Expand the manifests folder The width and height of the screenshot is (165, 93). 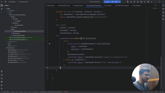(x=7, y=11)
